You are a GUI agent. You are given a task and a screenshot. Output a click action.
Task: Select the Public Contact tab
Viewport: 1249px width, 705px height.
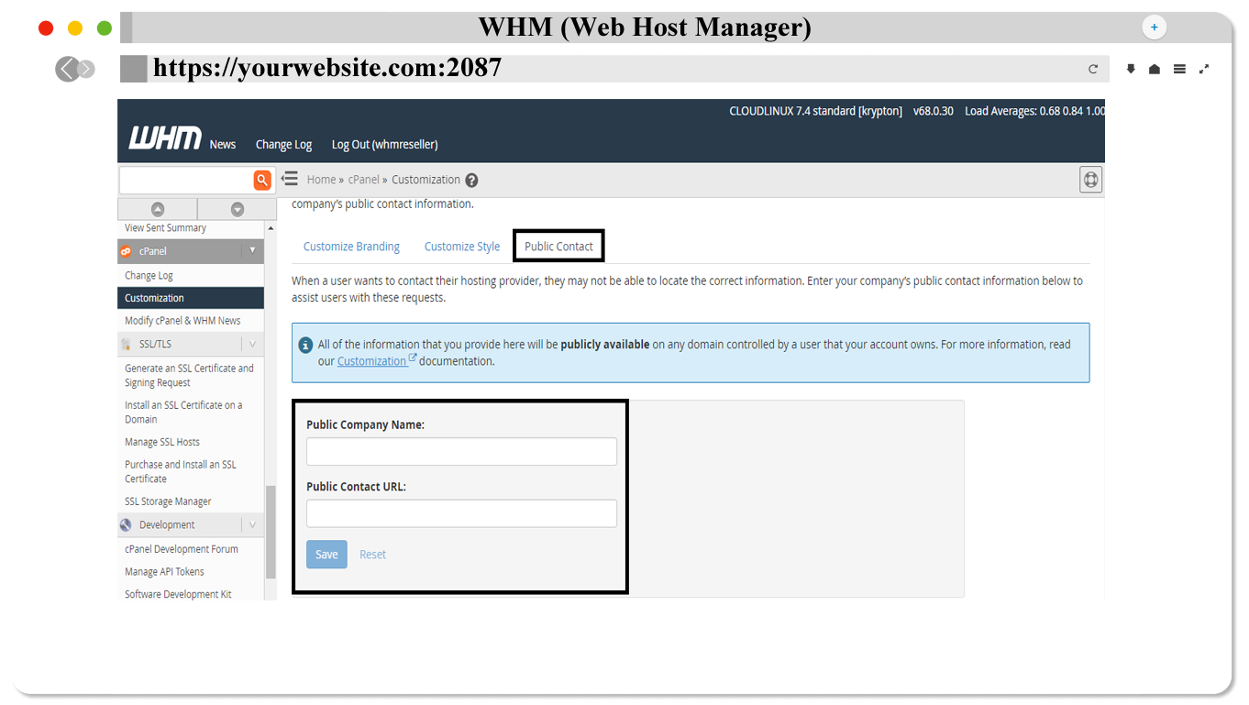click(x=558, y=247)
